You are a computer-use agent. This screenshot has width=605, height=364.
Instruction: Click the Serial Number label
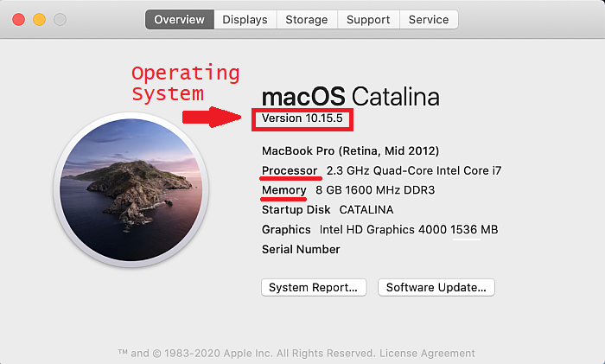click(301, 249)
